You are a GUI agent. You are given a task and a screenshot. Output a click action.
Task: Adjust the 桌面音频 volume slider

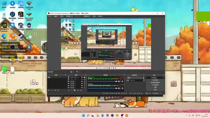pyautogui.click(x=103, y=88)
